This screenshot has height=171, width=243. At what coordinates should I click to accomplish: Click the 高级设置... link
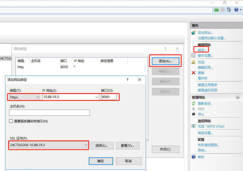click(205, 133)
